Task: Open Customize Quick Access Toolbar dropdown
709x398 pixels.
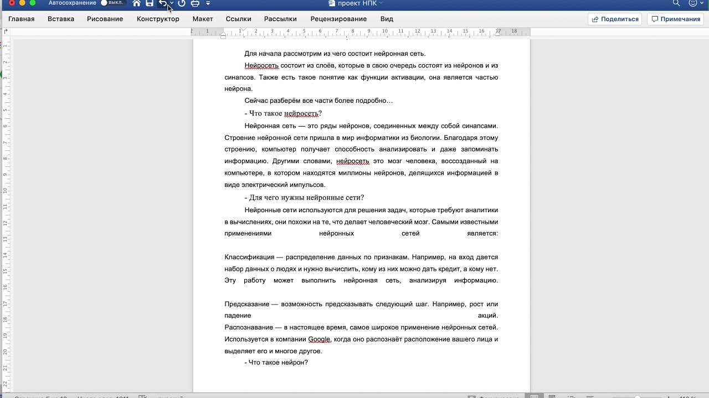Action: (208, 3)
